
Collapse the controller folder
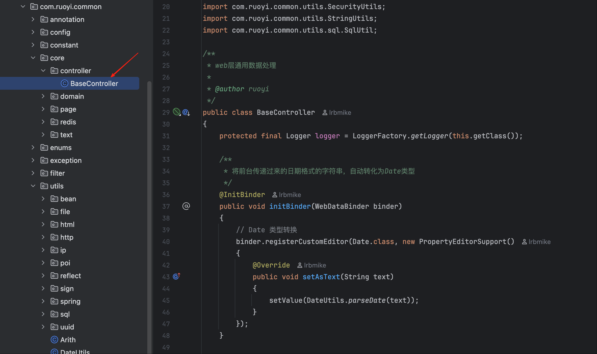(43, 71)
